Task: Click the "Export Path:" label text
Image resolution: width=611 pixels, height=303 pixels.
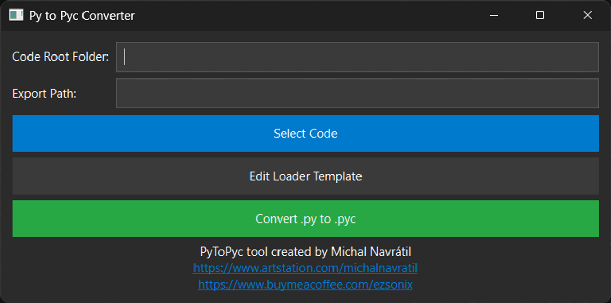Action: (x=44, y=94)
